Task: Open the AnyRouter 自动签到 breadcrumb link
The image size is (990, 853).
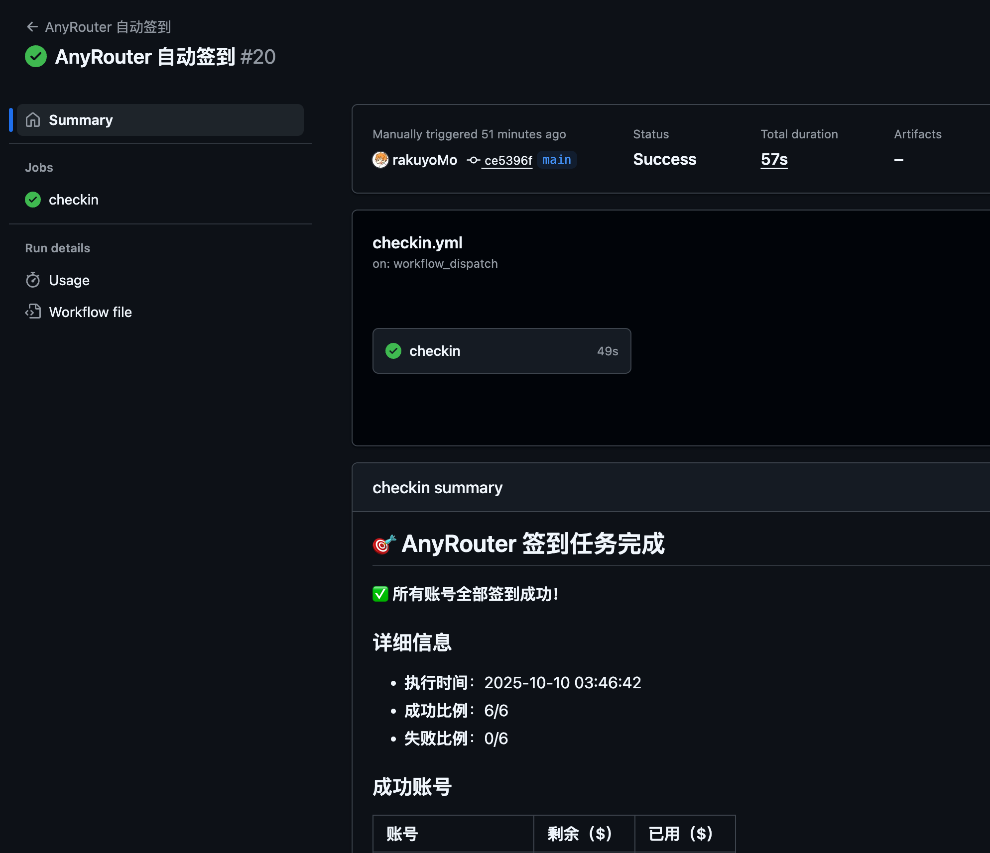Action: pos(108,27)
